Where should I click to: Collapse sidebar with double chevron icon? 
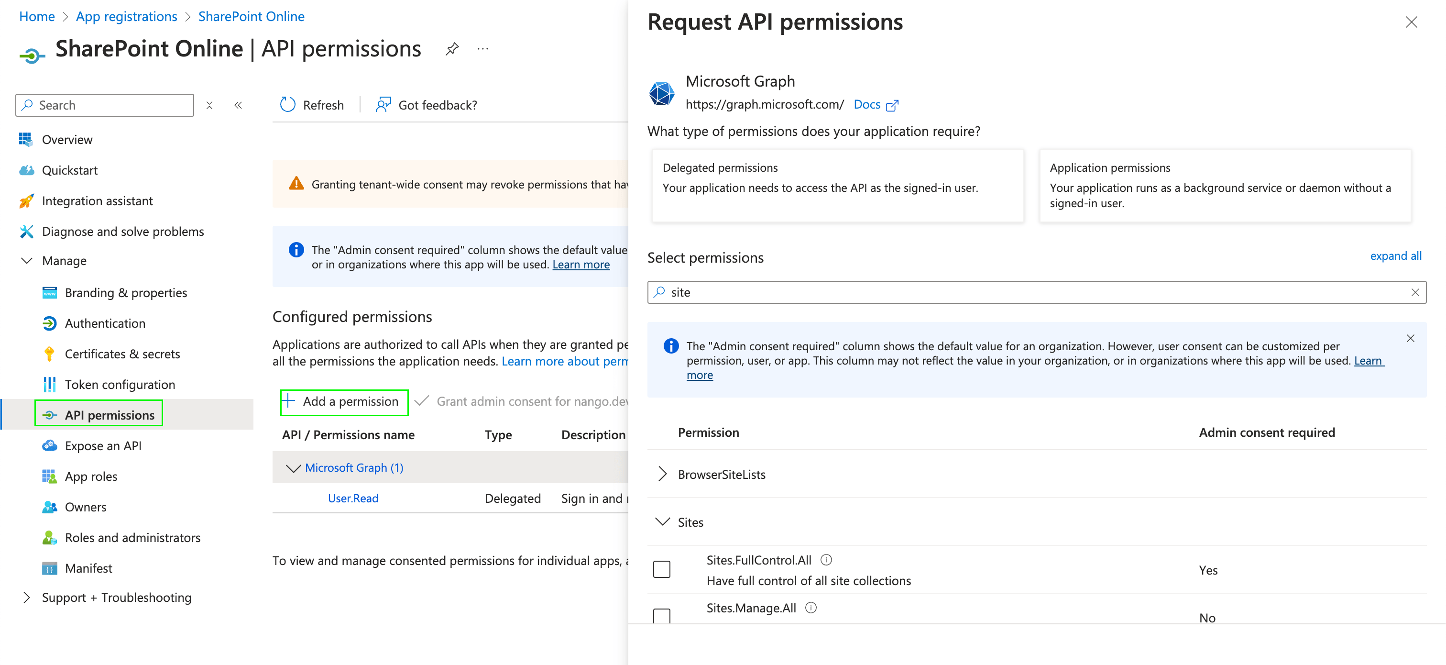[238, 105]
